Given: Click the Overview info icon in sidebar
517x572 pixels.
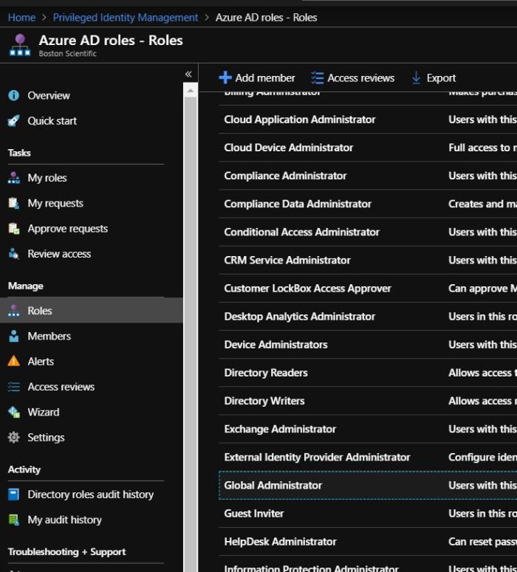Looking at the screenshot, I should (x=13, y=96).
